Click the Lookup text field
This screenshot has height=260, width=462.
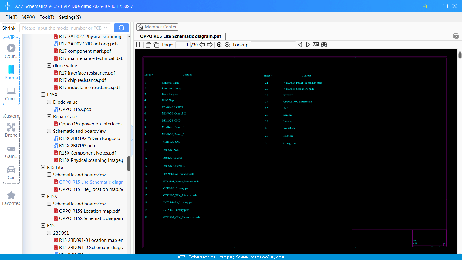point(273,45)
